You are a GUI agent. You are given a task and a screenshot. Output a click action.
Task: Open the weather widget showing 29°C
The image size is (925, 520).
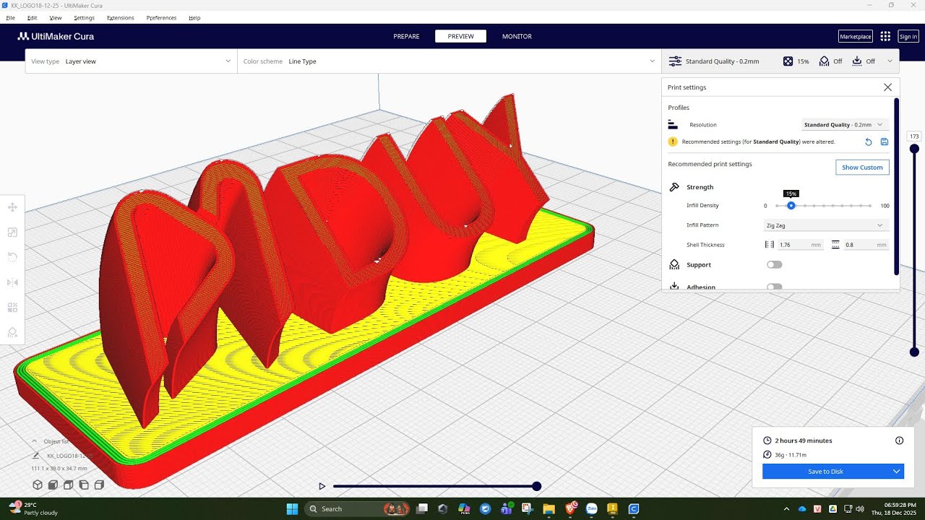pos(33,509)
